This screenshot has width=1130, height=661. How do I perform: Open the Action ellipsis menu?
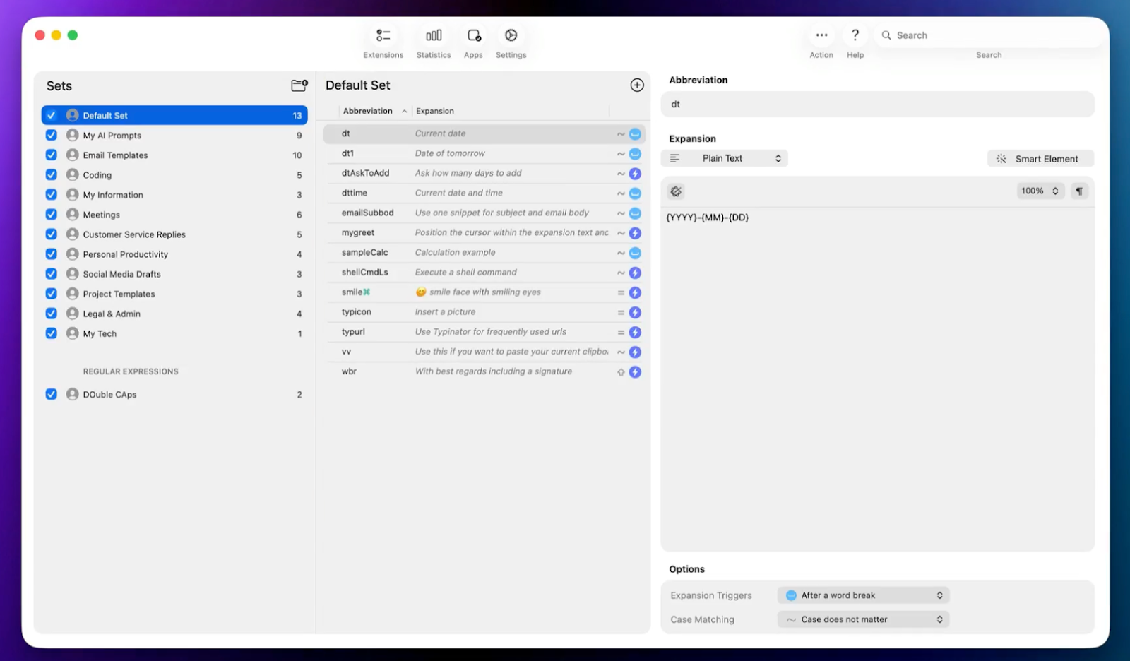click(821, 35)
